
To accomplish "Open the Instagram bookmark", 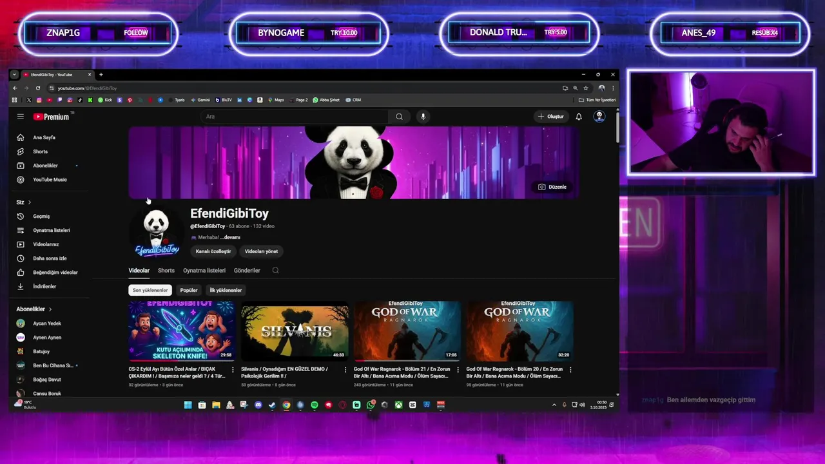I will click(39, 100).
